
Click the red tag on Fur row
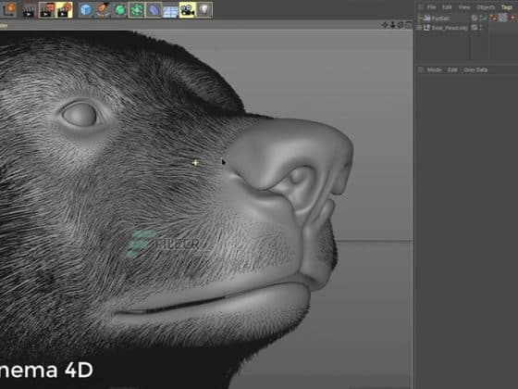pos(513,18)
